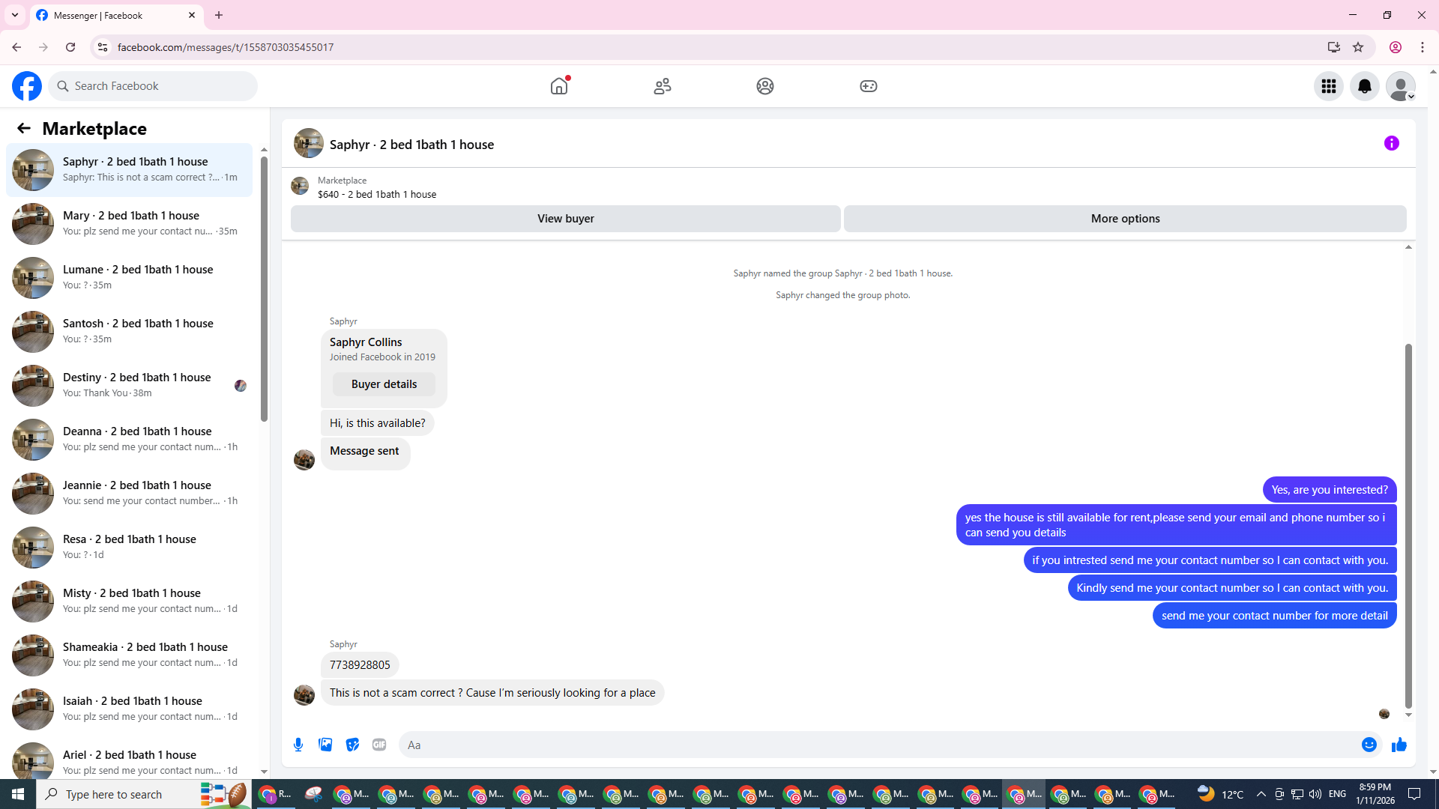
Task: Close the Messenger | Facebook tab
Action: (x=192, y=15)
